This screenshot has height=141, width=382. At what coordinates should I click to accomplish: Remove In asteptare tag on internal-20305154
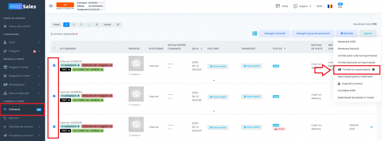pos(78,96)
